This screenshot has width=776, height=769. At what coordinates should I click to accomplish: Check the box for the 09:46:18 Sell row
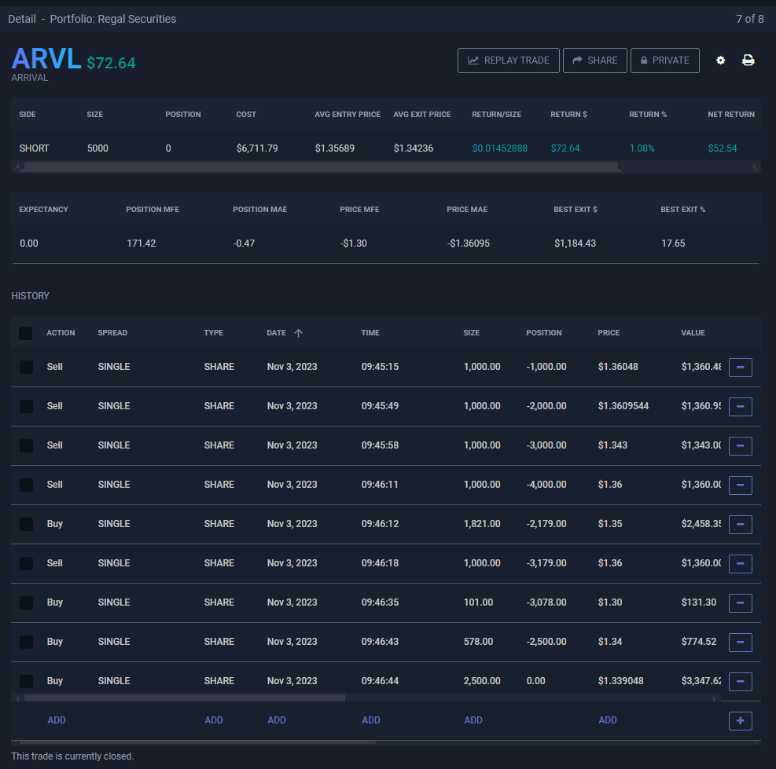click(x=26, y=563)
